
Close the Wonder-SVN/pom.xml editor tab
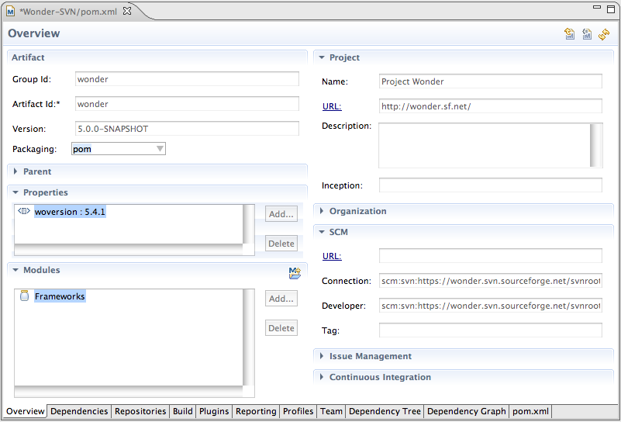(x=127, y=11)
